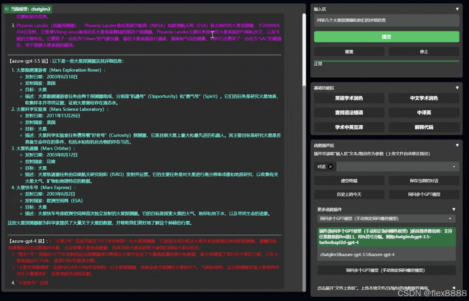Screen dimensions: 469x301
Task: Click the 发射国家: 印度 line
Action: pyautogui.click(x=40, y=161)
